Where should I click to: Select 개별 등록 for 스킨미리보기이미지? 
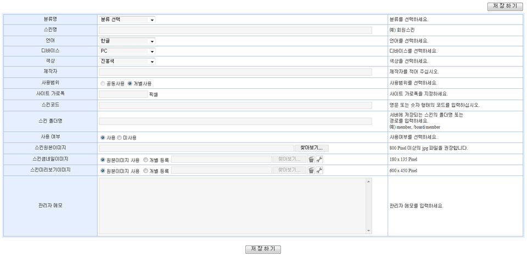coord(145,170)
